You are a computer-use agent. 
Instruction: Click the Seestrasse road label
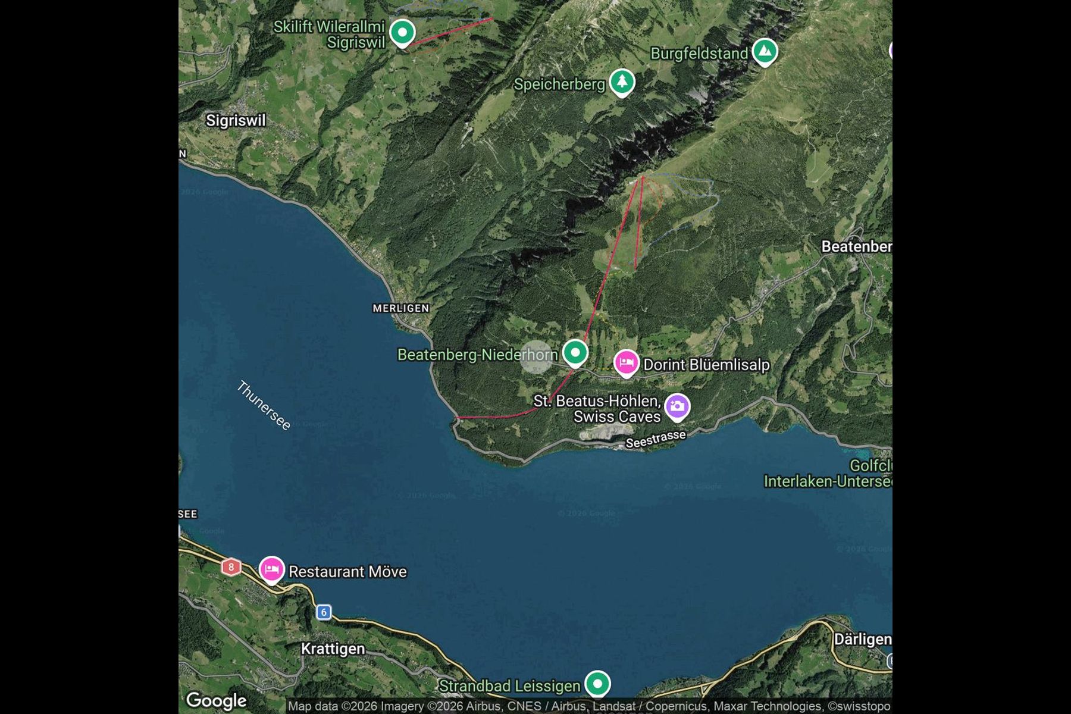click(656, 439)
